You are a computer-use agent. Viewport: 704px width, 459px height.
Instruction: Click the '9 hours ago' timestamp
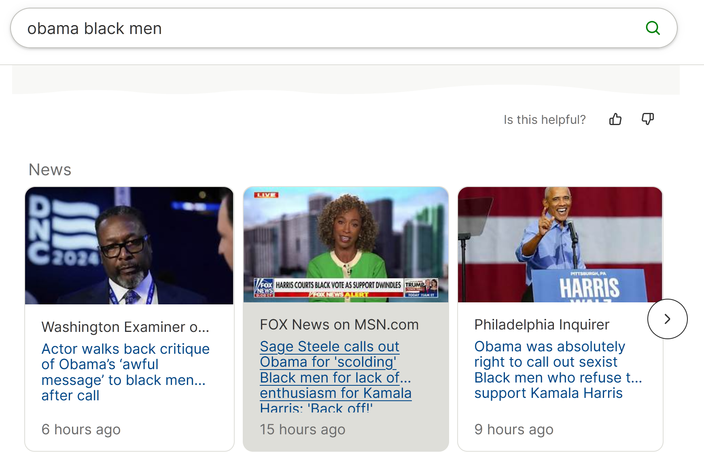tap(514, 429)
